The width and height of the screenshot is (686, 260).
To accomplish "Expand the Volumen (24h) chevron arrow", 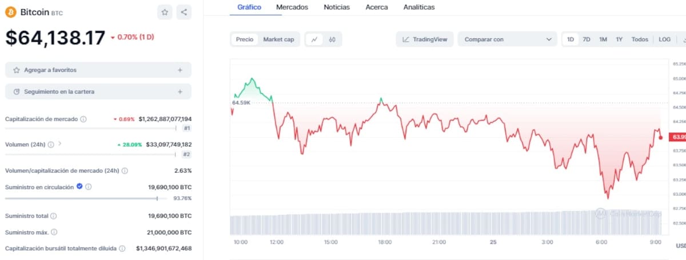I will [x=59, y=144].
